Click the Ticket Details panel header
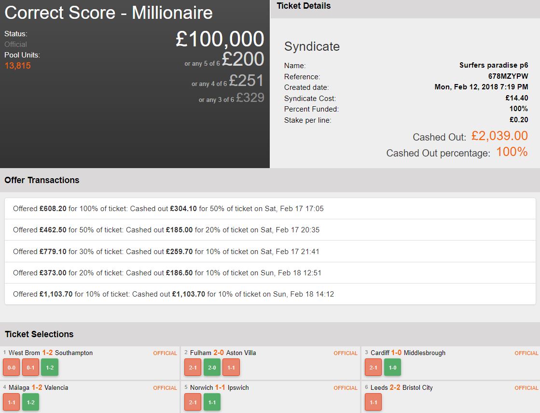Viewport: 540px width, 413px height. pyautogui.click(x=304, y=6)
